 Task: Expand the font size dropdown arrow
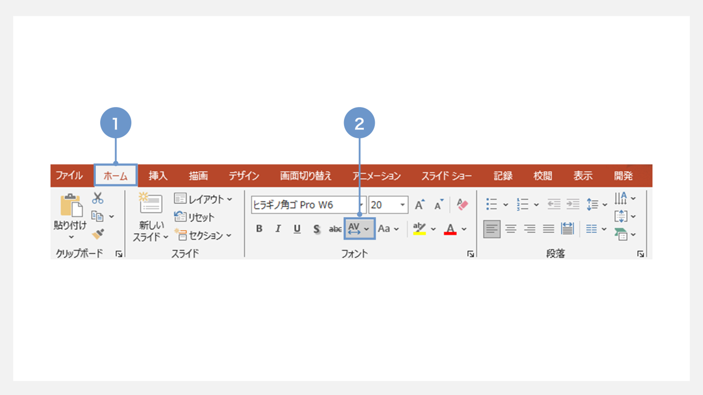coord(402,205)
